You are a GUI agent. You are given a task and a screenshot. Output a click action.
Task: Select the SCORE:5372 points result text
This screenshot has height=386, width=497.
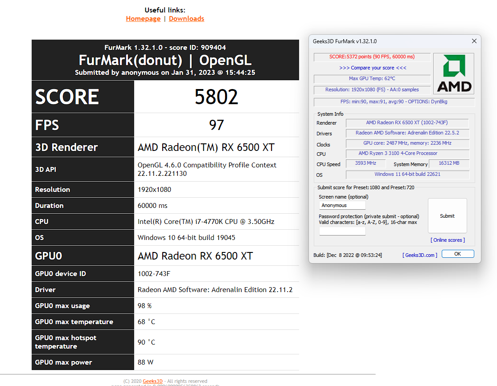click(x=372, y=57)
